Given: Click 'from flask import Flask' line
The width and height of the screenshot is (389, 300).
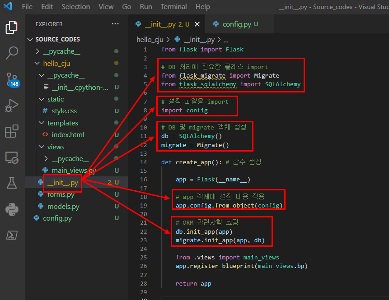Looking at the screenshot, I should 202,49.
